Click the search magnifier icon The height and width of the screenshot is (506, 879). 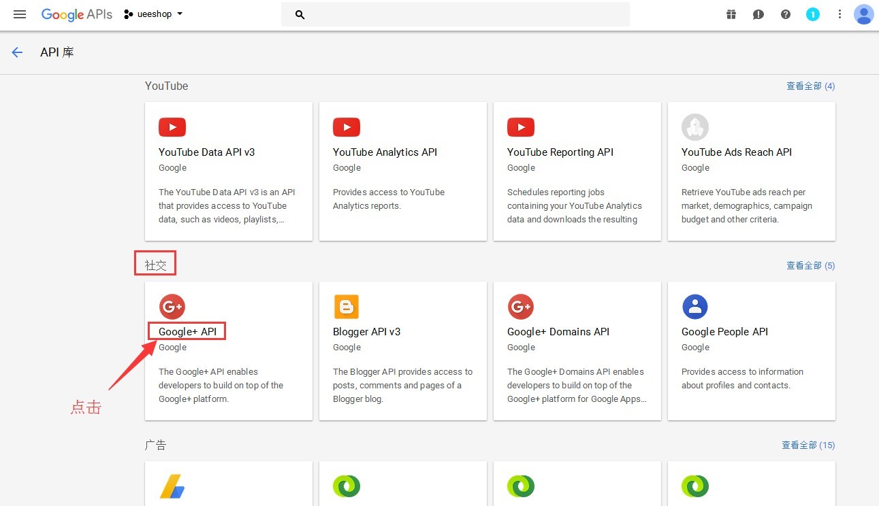(x=300, y=14)
